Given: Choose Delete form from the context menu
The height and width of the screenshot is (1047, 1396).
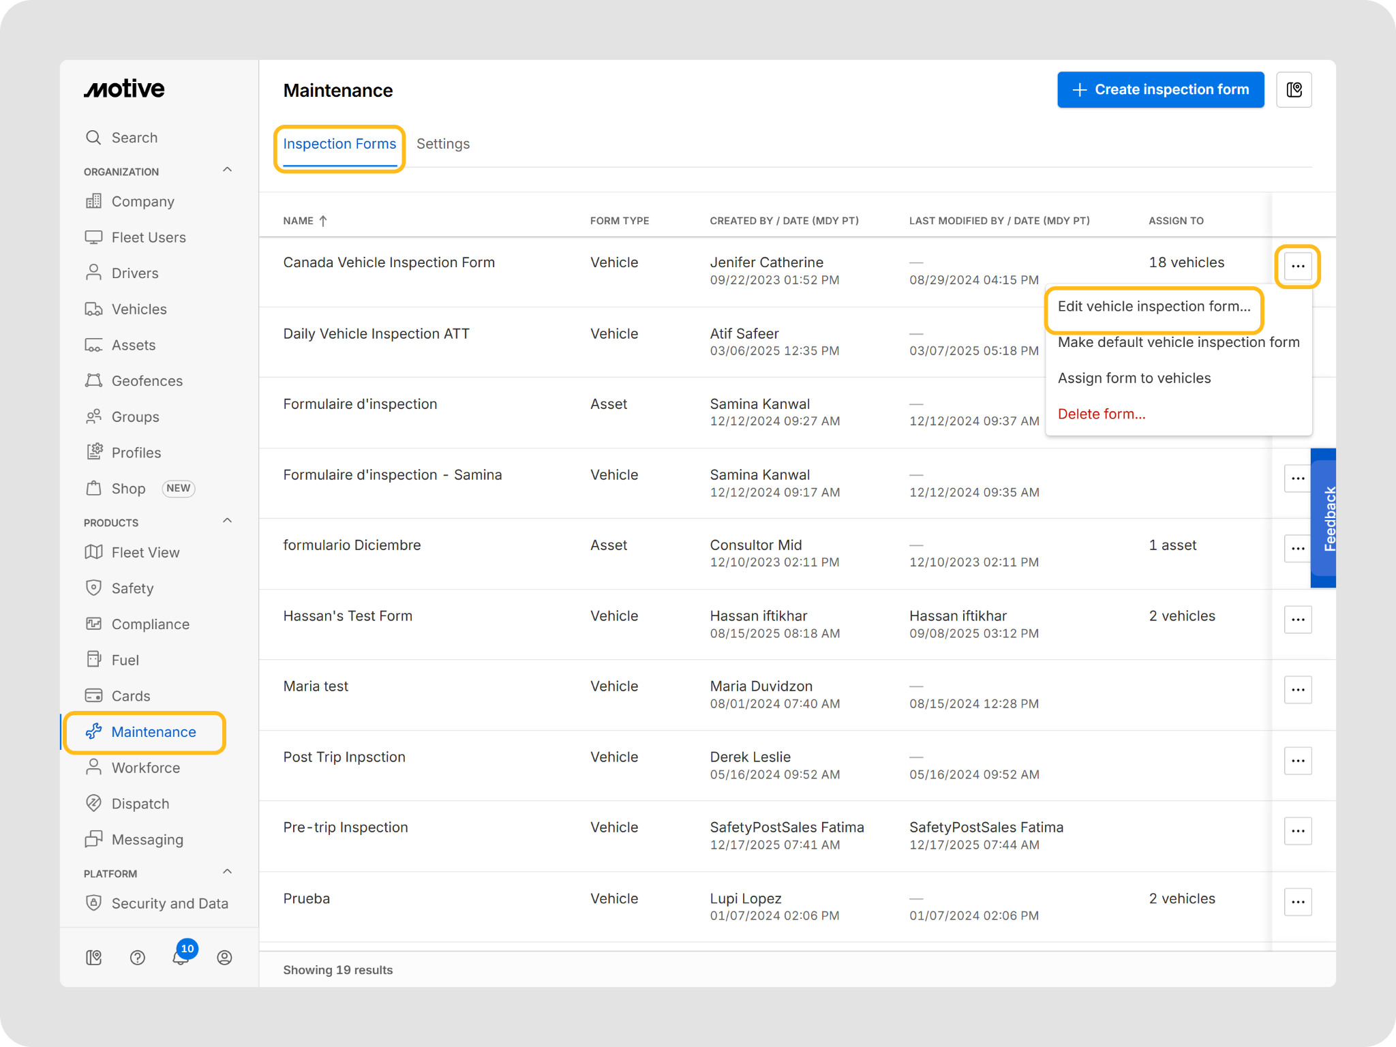Looking at the screenshot, I should (x=1101, y=414).
